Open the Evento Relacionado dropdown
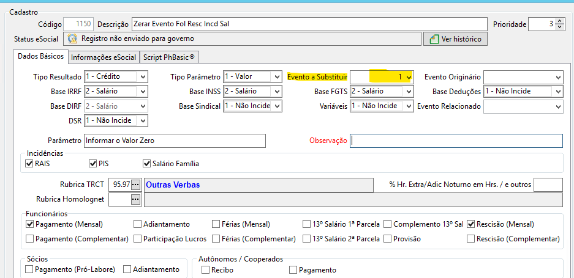The height and width of the screenshot is (278, 574). tap(558, 106)
